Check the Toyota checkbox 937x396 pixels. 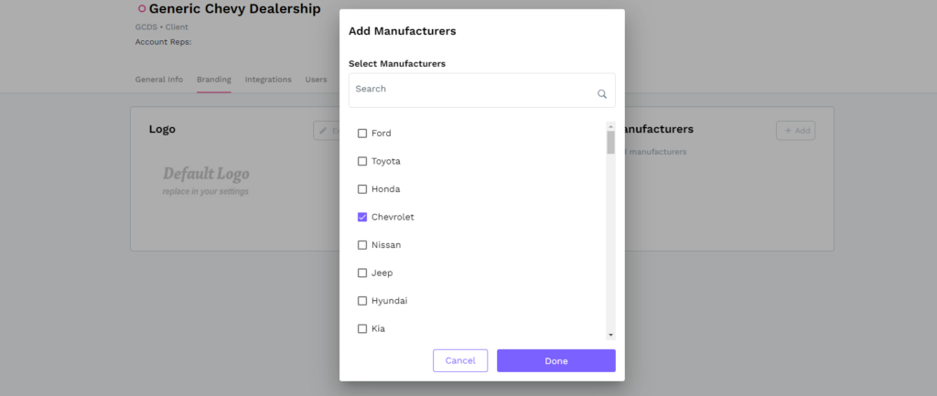click(362, 161)
